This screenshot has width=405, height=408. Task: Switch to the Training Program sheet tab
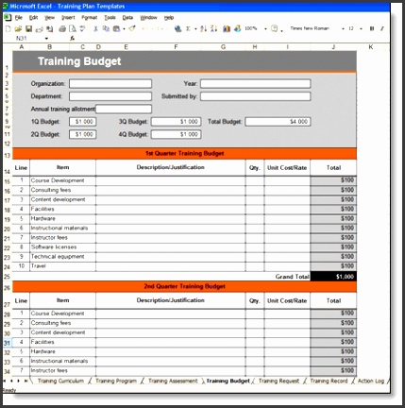coord(116,381)
